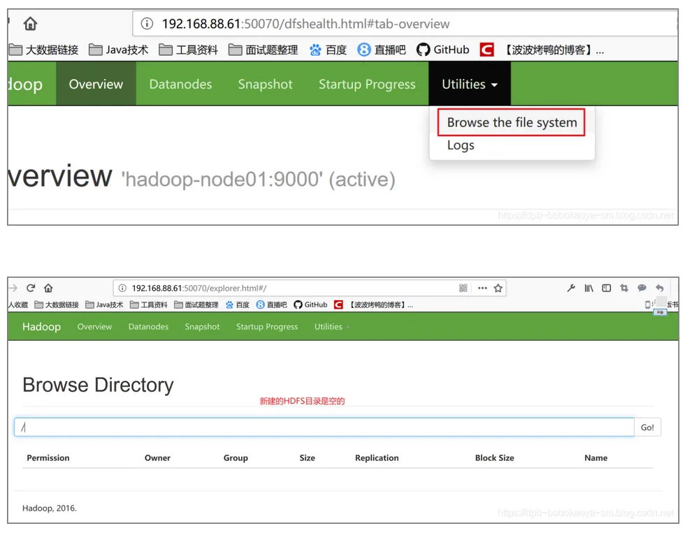Image resolution: width=685 pixels, height=535 pixels.
Task: Expand the Utilities dropdown in the bottom window
Action: 331,326
